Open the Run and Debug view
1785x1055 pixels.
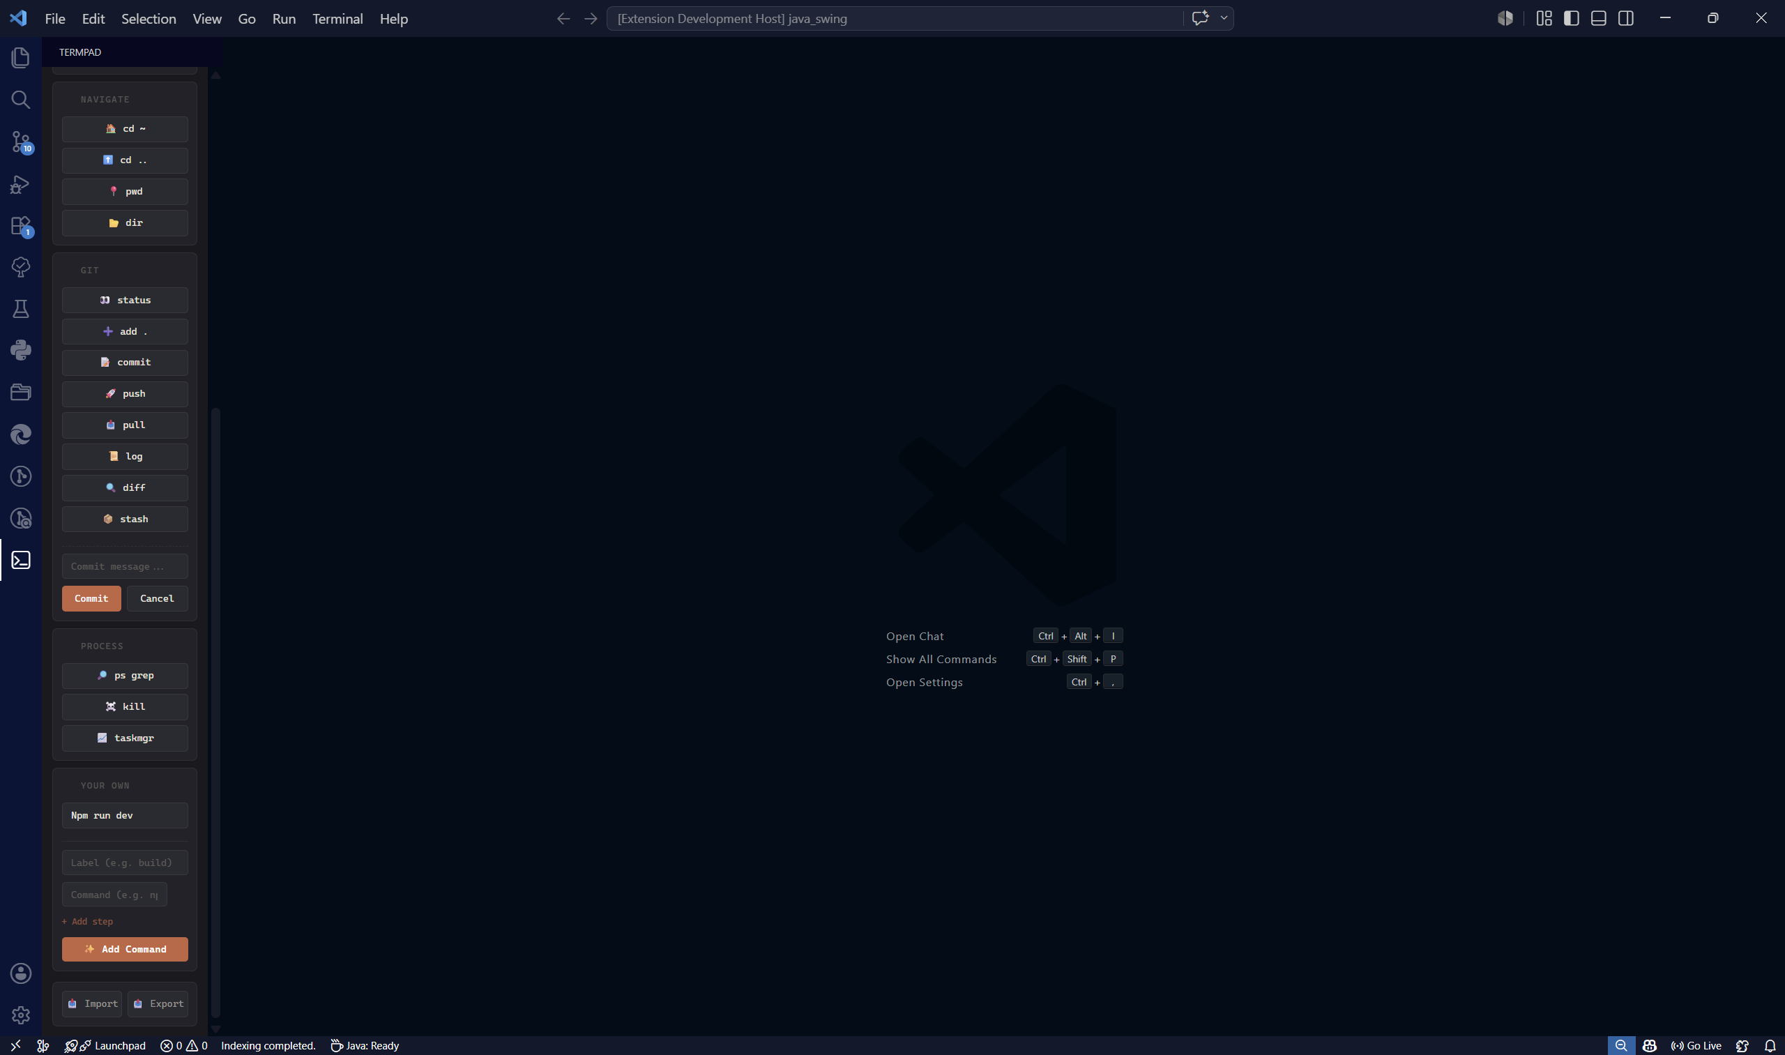click(x=21, y=184)
